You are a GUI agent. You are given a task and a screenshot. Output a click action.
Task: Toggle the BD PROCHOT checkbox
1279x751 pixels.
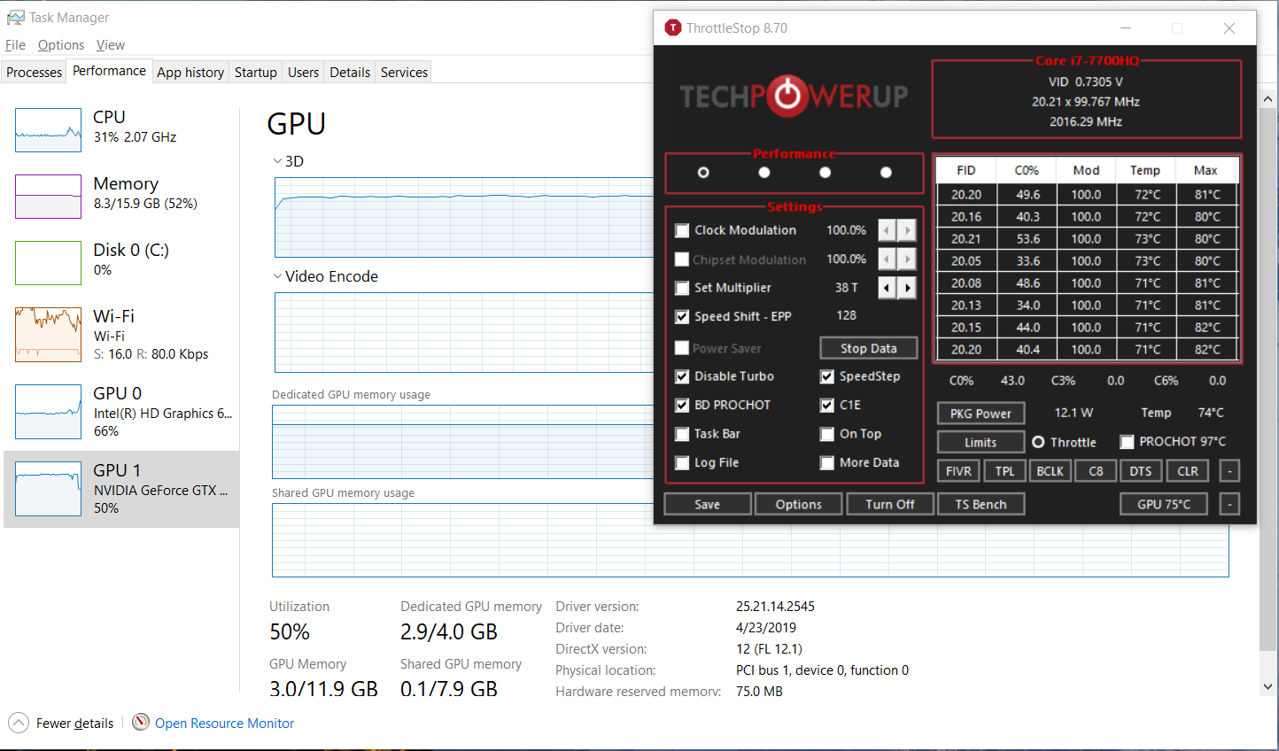point(682,405)
